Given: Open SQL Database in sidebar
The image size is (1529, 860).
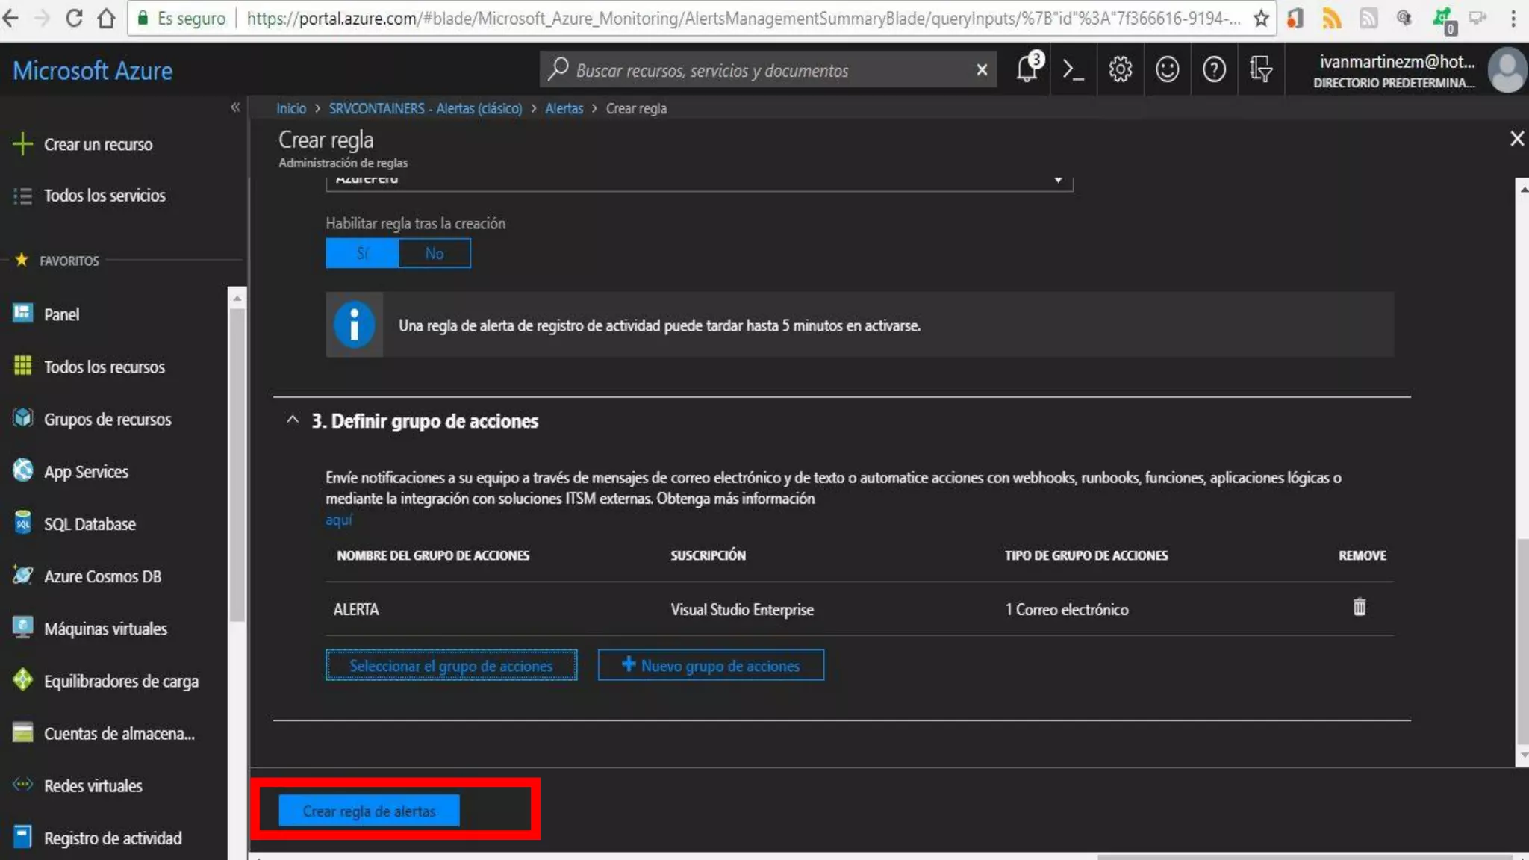Looking at the screenshot, I should [90, 524].
